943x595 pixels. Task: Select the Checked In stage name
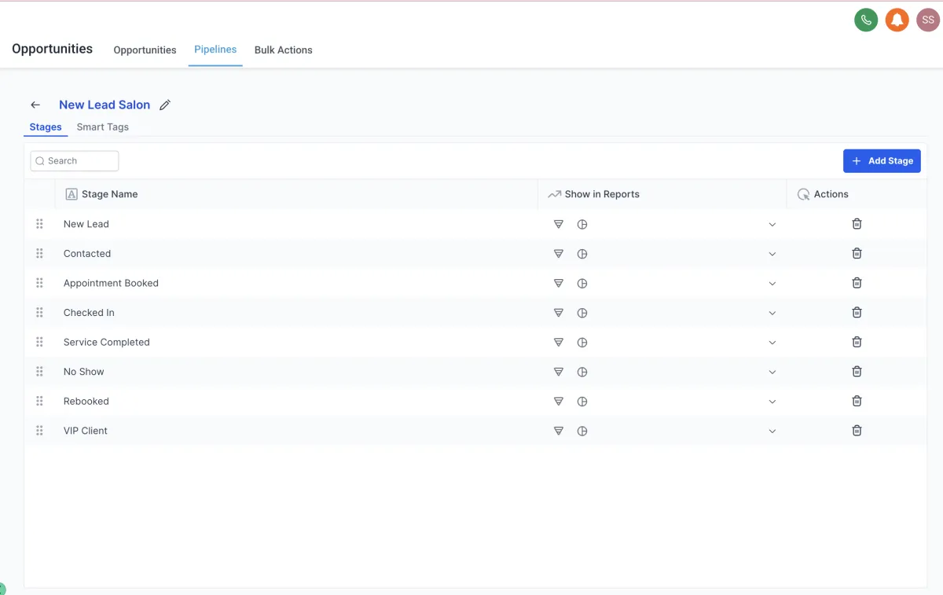pos(89,313)
